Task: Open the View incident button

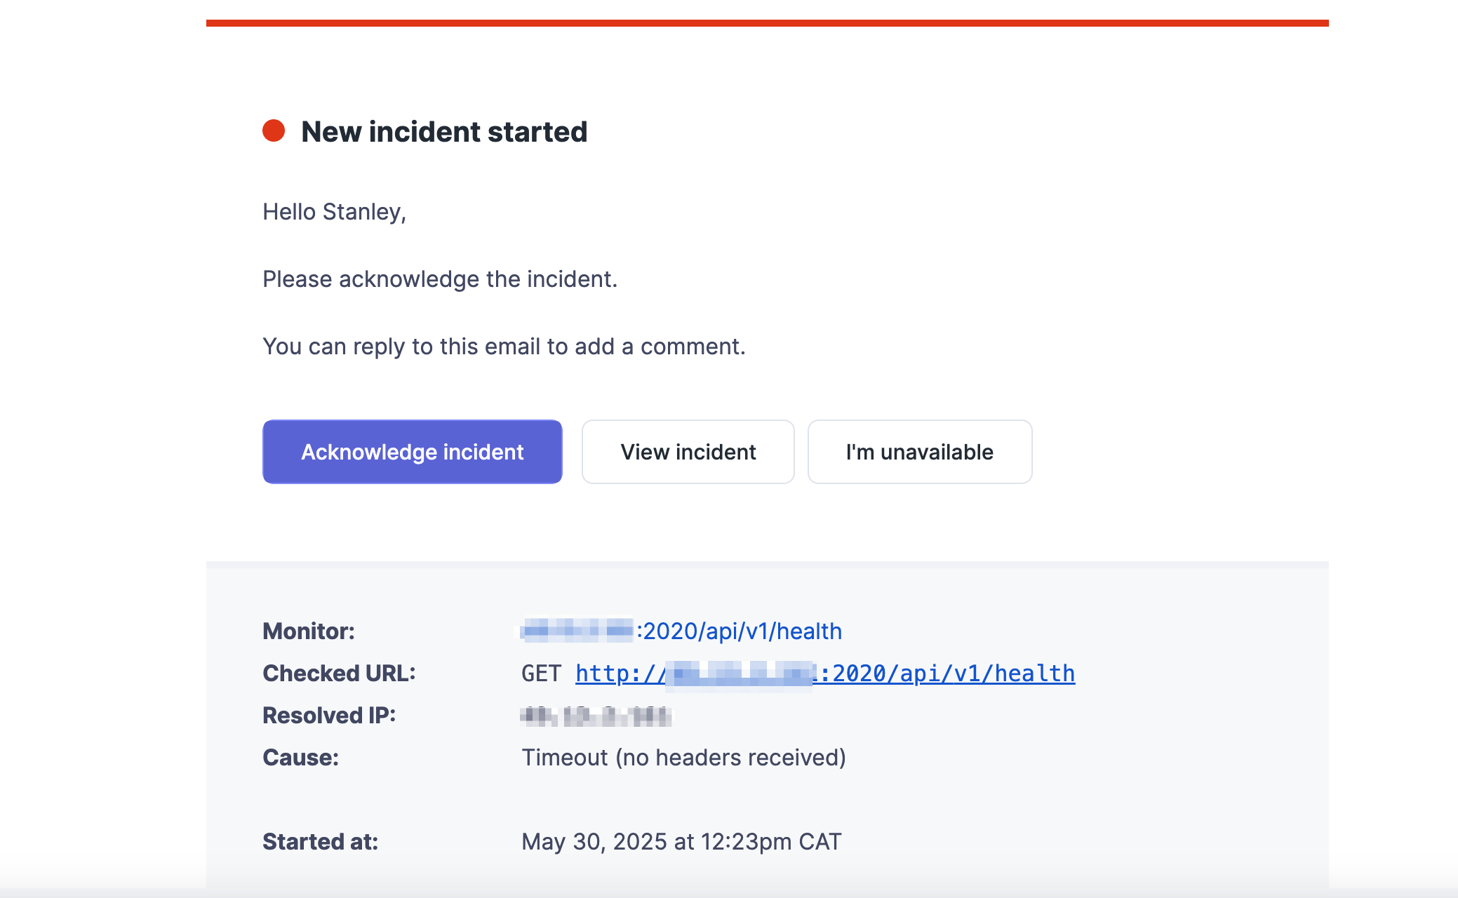Action: click(688, 452)
